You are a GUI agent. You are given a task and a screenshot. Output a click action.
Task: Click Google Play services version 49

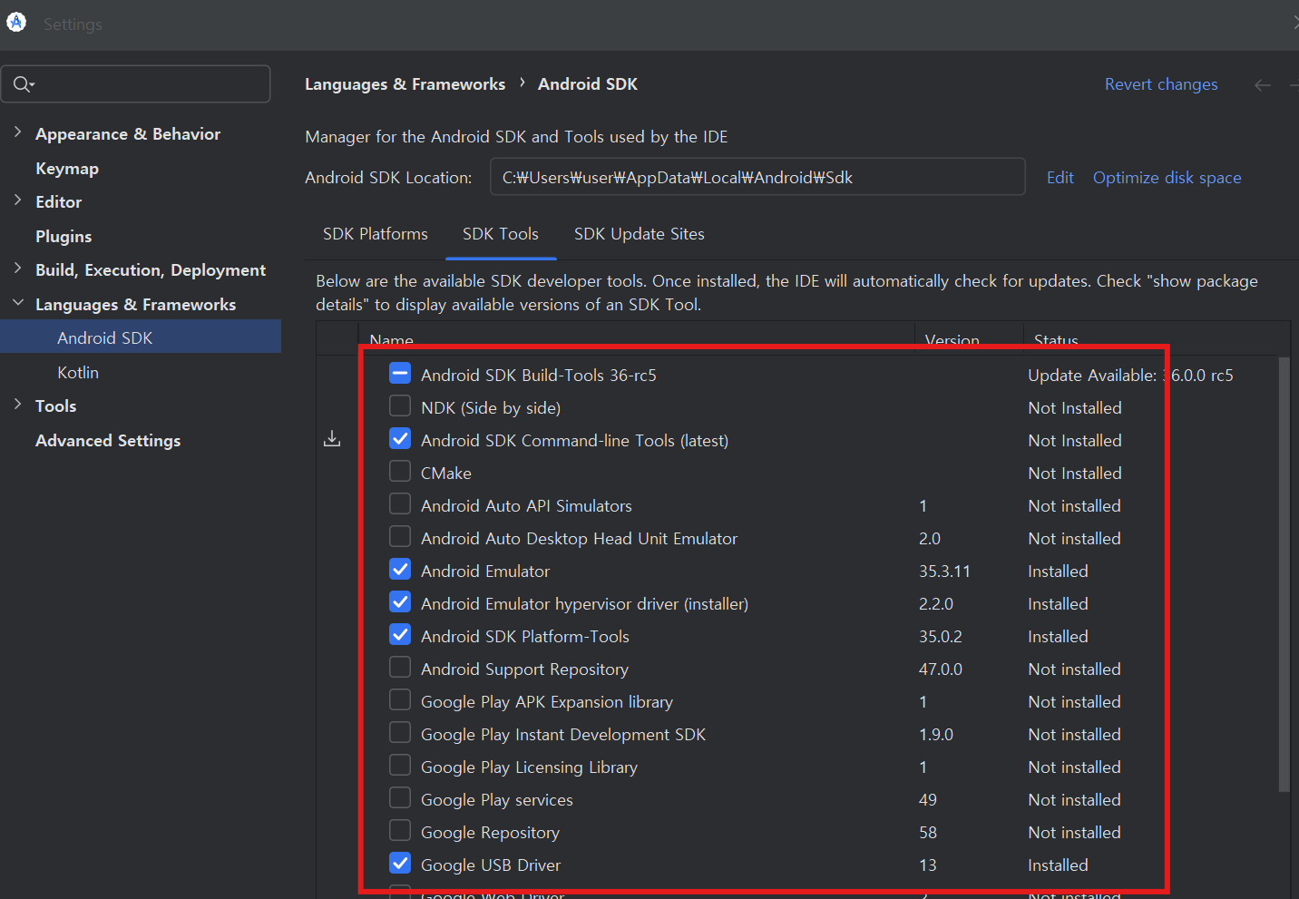[928, 800]
